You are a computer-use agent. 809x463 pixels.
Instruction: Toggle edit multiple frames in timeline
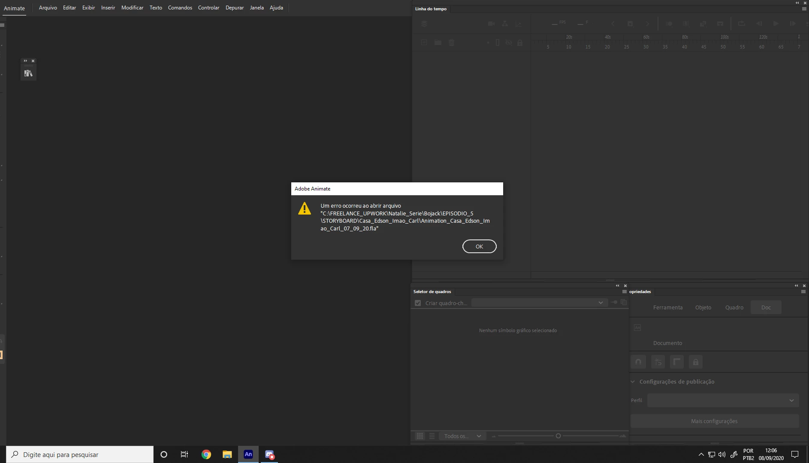tap(686, 24)
